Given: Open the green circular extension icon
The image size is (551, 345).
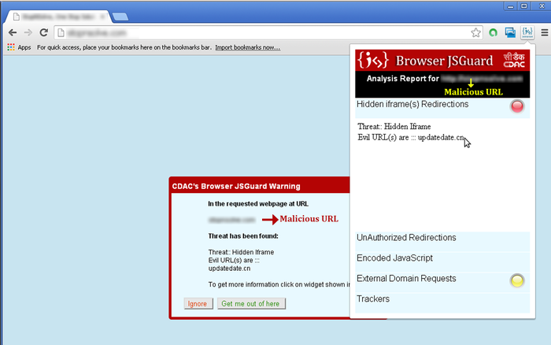Looking at the screenshot, I should (493, 33).
